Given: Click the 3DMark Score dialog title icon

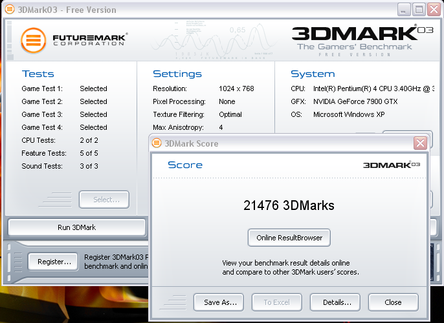Looking at the screenshot, I should click(157, 143).
